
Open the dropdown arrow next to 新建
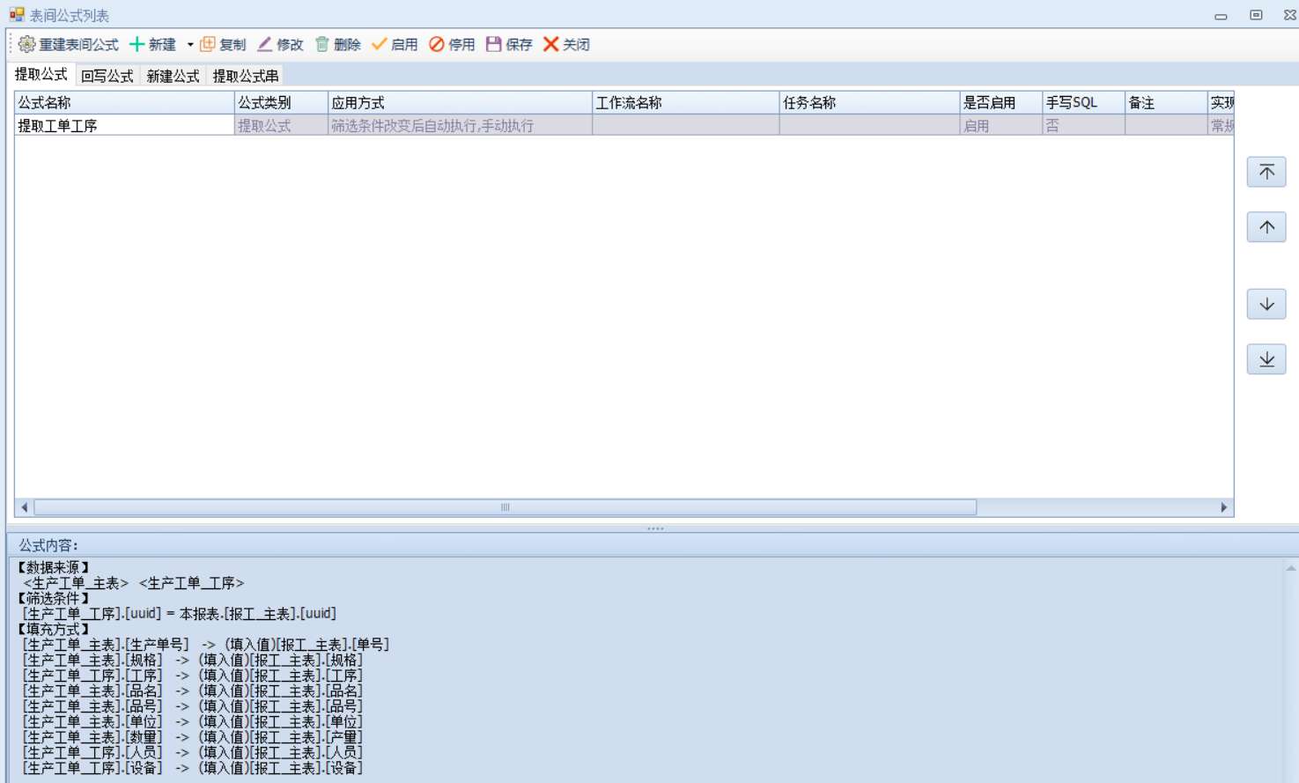point(190,45)
